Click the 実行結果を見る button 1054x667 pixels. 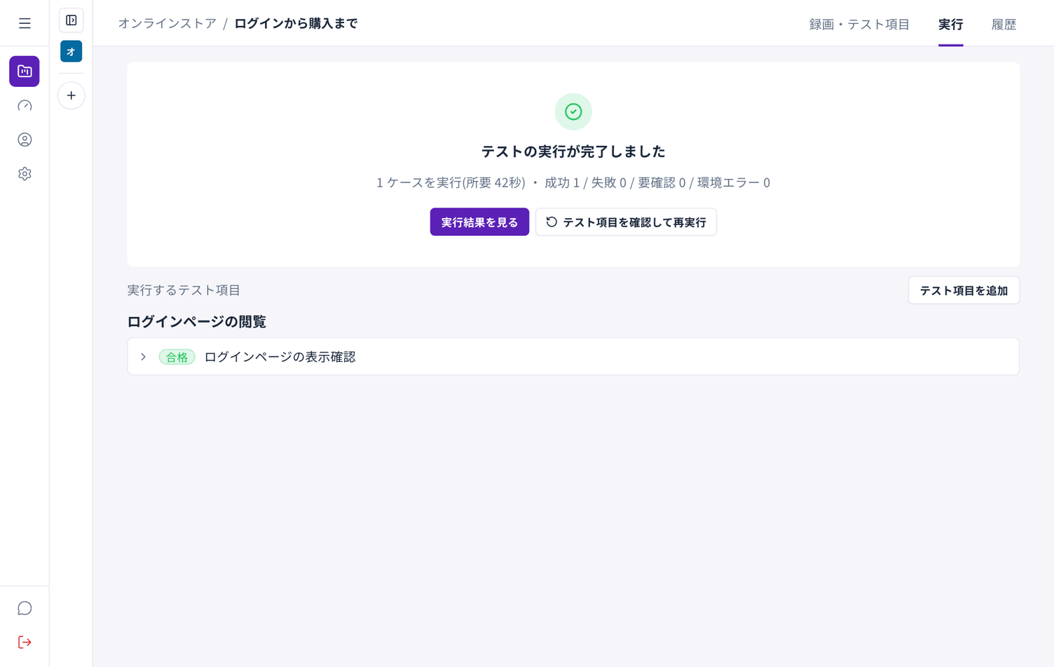[x=479, y=222]
